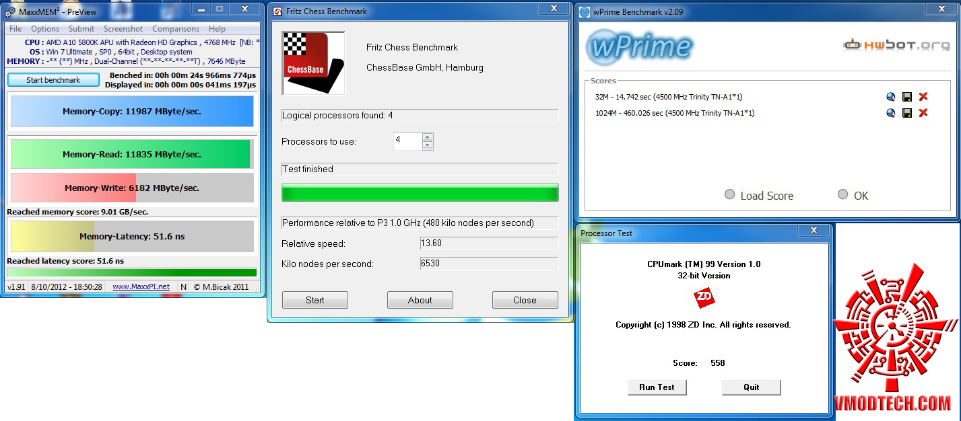Click the Score 558 value in Processor Test
Image resolution: width=961 pixels, height=421 pixels.
[x=718, y=363]
